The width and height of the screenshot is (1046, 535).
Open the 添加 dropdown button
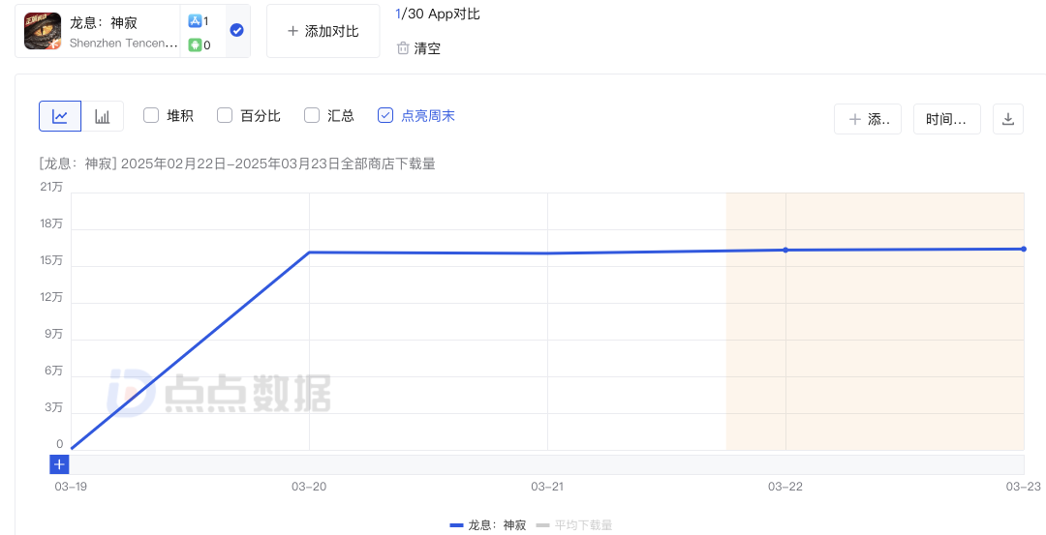[867, 119]
